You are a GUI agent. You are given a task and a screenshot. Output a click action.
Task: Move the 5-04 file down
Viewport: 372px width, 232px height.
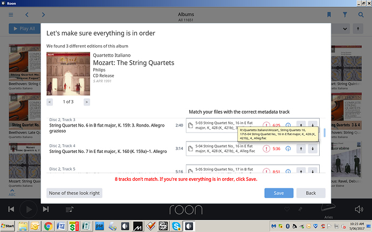click(x=313, y=149)
